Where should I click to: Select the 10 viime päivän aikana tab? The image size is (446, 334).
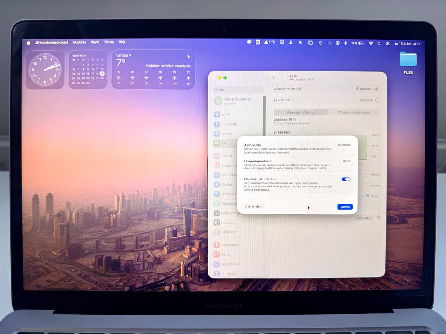(x=354, y=112)
